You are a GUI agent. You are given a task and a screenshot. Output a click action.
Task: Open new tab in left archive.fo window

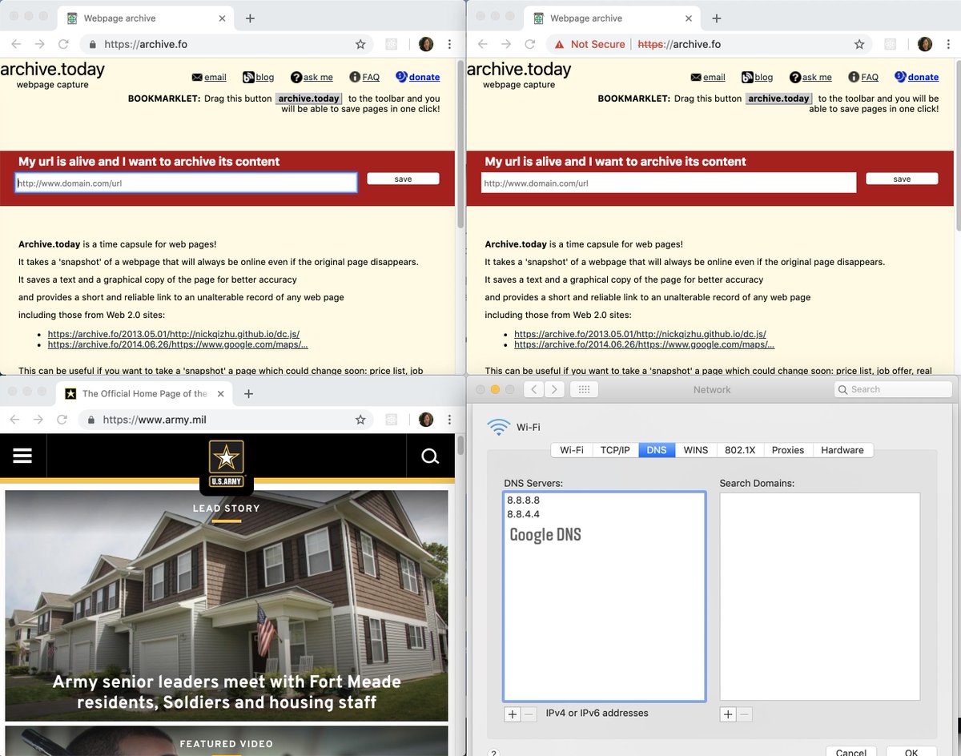[250, 18]
